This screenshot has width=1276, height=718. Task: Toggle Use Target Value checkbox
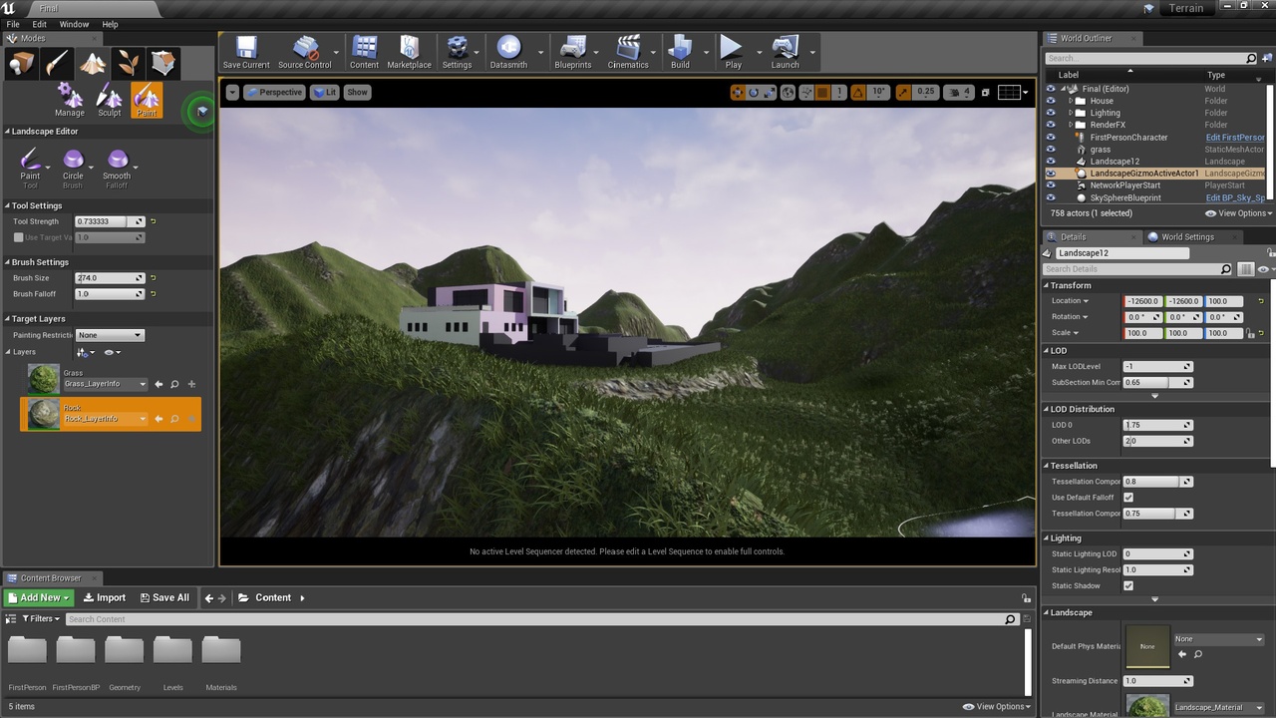click(x=18, y=237)
